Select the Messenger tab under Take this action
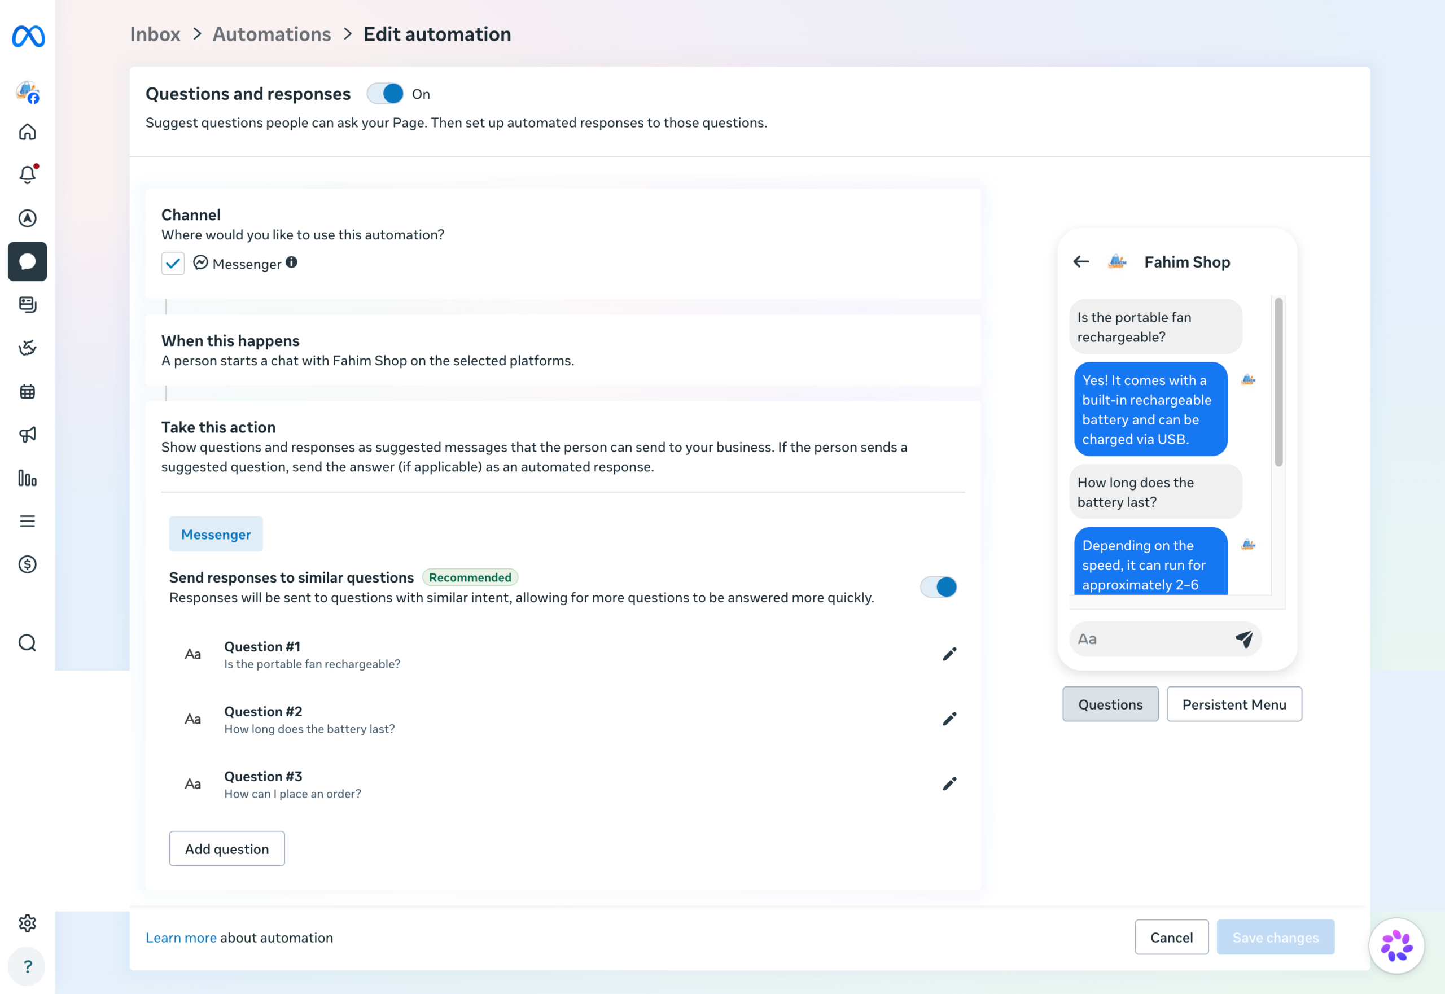This screenshot has height=994, width=1445. [216, 534]
